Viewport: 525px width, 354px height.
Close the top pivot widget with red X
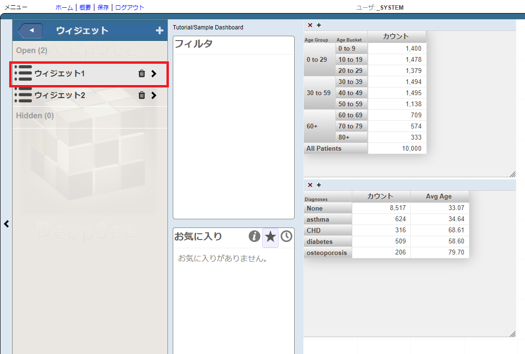(310, 25)
